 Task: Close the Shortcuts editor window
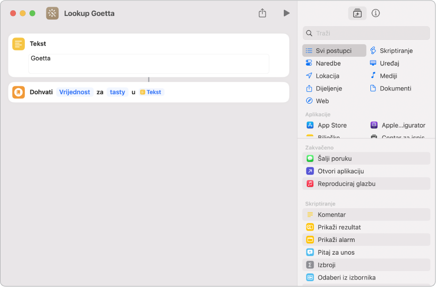[x=13, y=13]
